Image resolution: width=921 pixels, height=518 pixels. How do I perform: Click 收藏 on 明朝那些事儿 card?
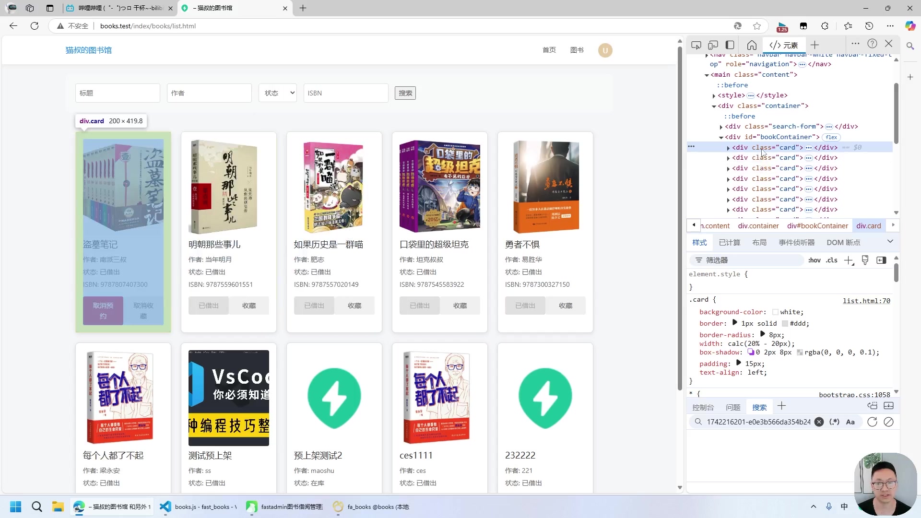[249, 306]
